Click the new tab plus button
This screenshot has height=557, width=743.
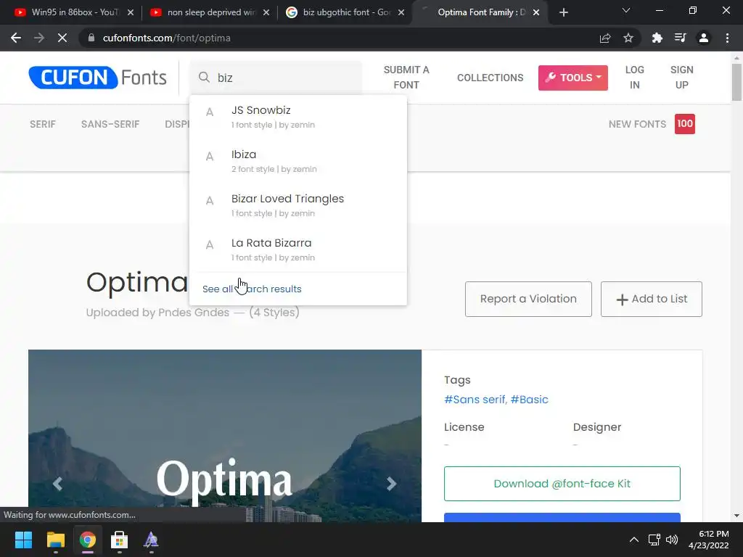(563, 13)
